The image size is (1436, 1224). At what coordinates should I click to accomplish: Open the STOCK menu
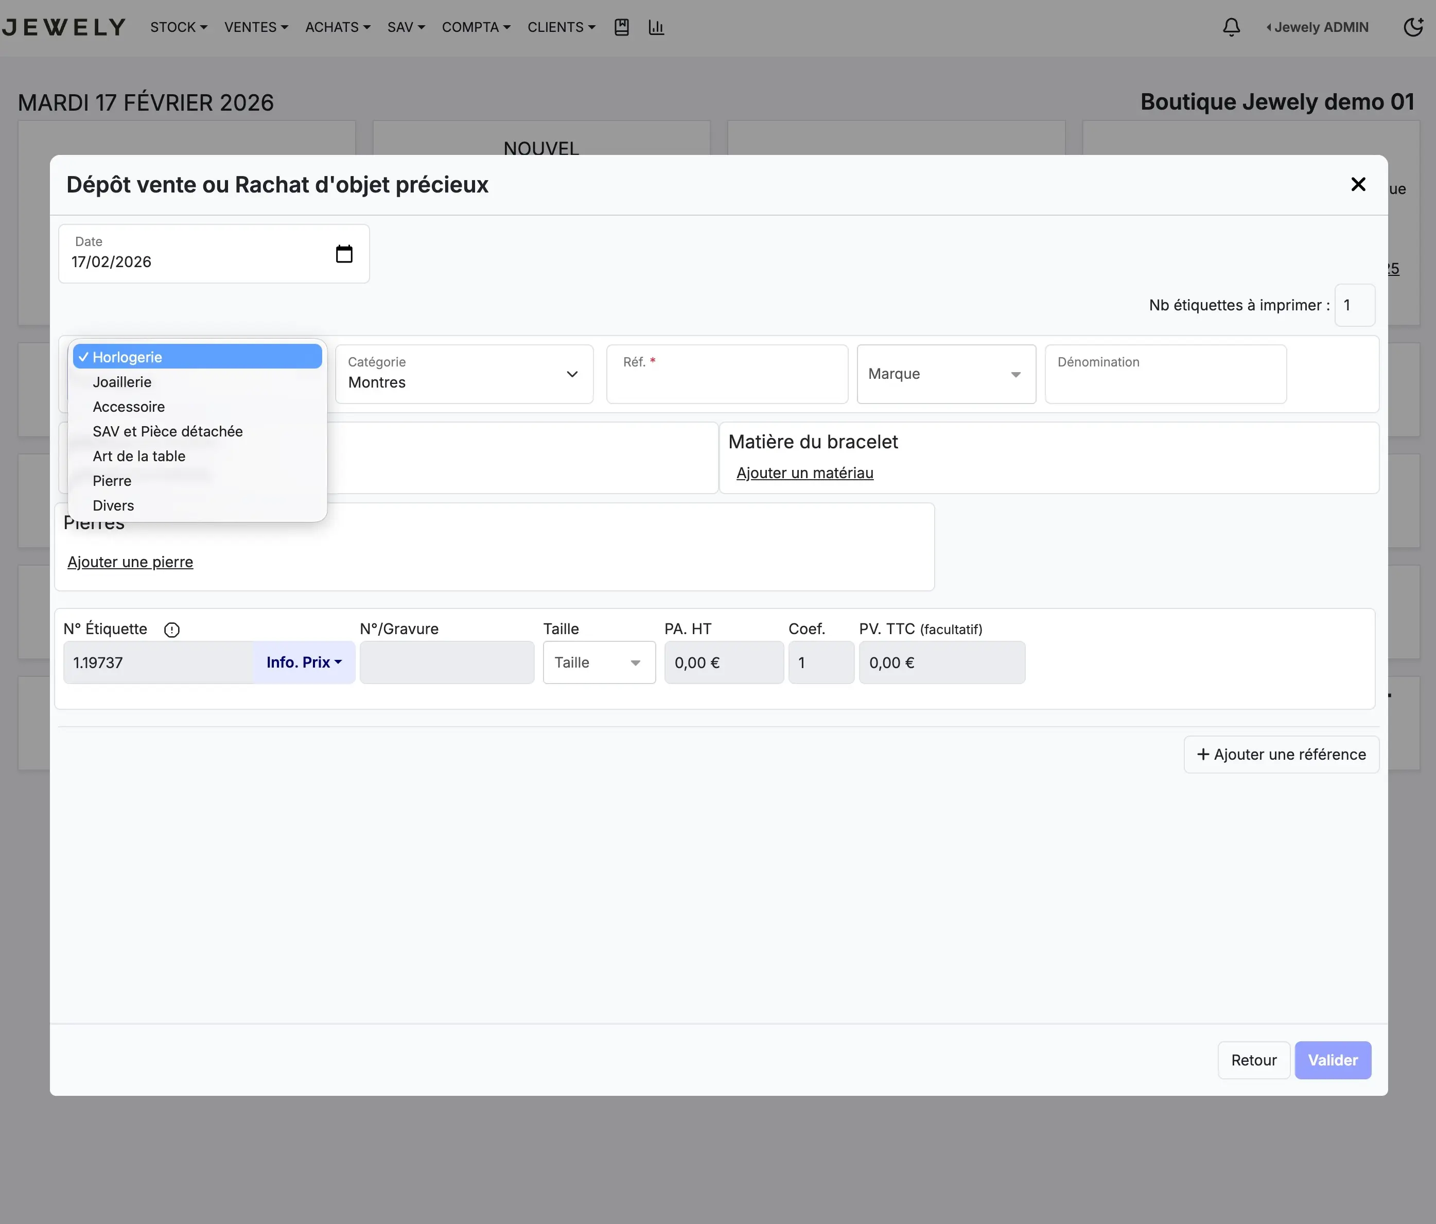point(179,27)
